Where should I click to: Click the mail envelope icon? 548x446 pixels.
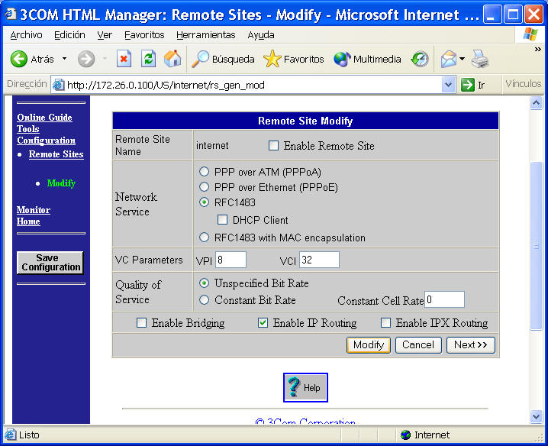(449, 59)
